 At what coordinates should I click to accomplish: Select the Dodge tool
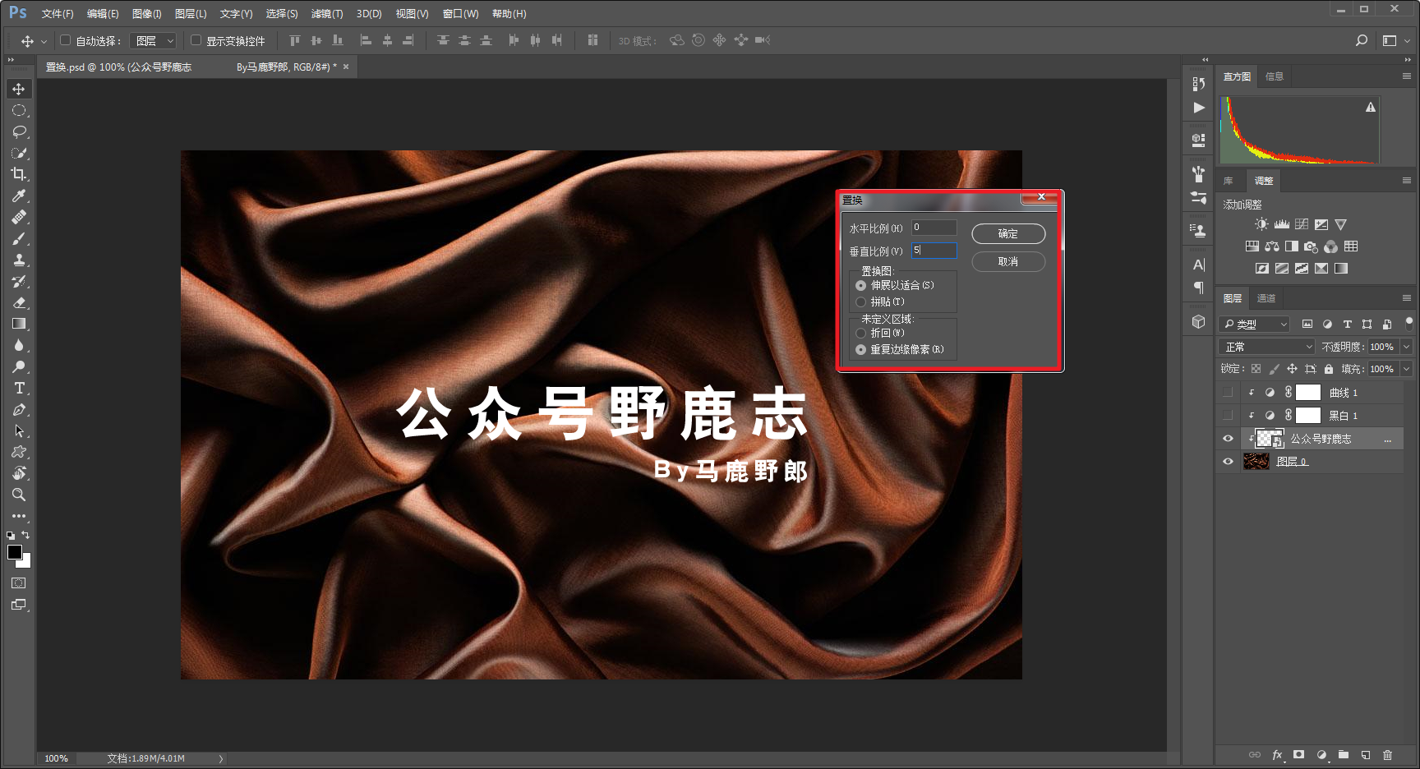(x=19, y=366)
